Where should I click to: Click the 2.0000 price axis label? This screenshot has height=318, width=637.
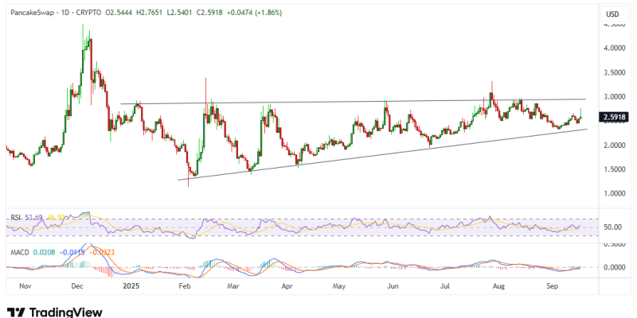tap(614, 145)
